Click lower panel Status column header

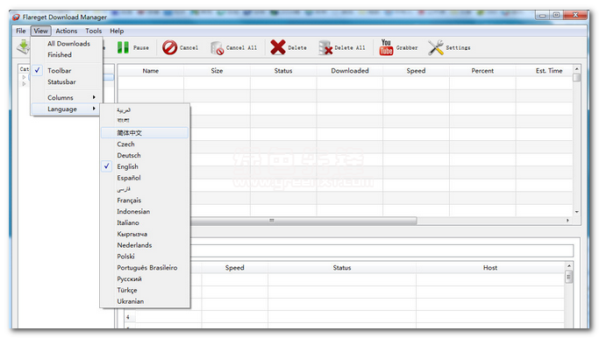coord(342,268)
